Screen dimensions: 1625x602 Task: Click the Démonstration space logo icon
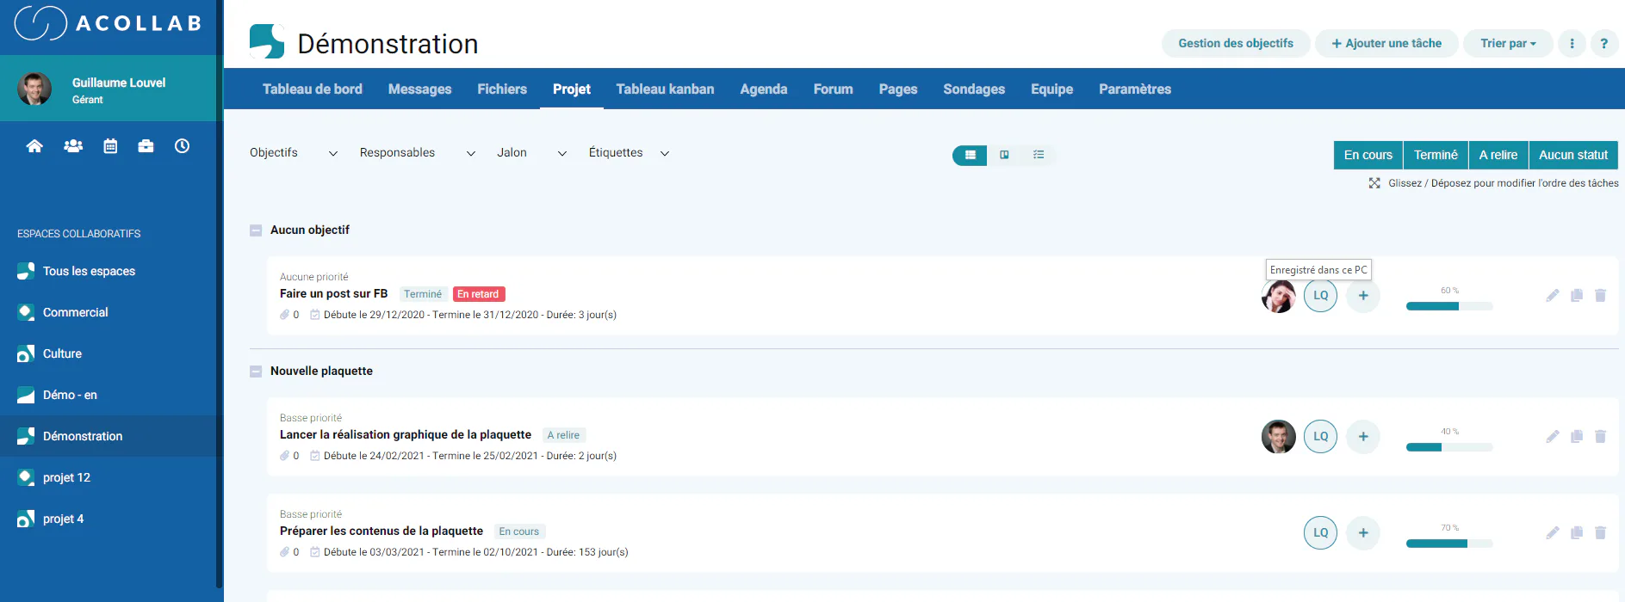(267, 41)
